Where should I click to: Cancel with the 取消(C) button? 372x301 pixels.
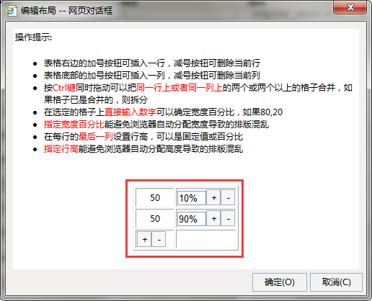[336, 282]
